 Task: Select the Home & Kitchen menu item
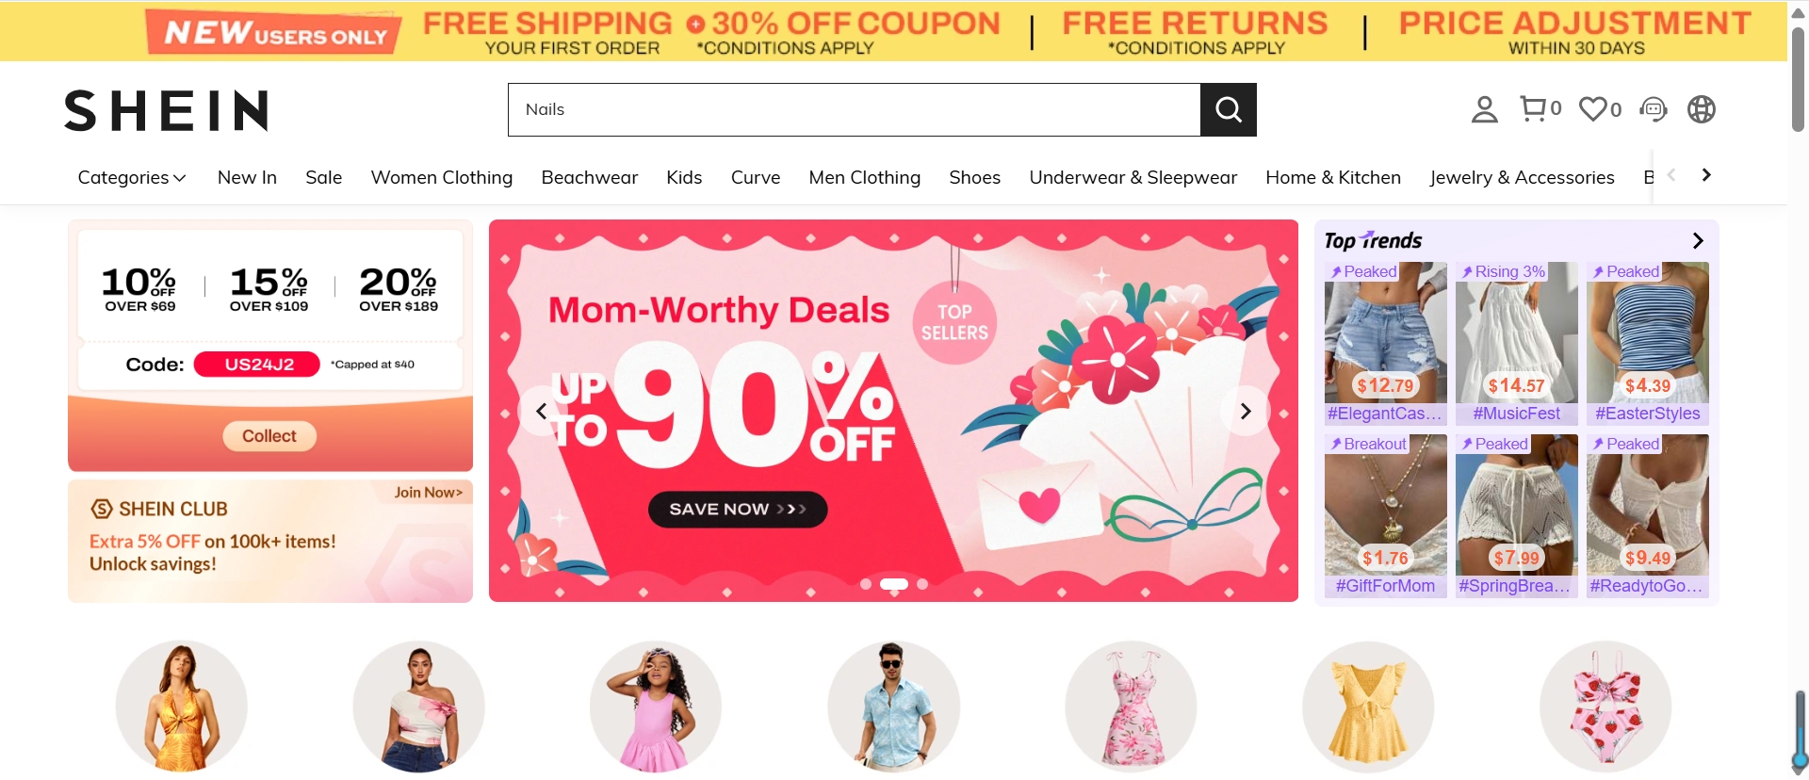pyautogui.click(x=1333, y=177)
